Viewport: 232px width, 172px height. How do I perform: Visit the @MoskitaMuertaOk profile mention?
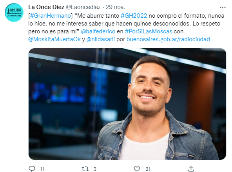[x=54, y=39]
